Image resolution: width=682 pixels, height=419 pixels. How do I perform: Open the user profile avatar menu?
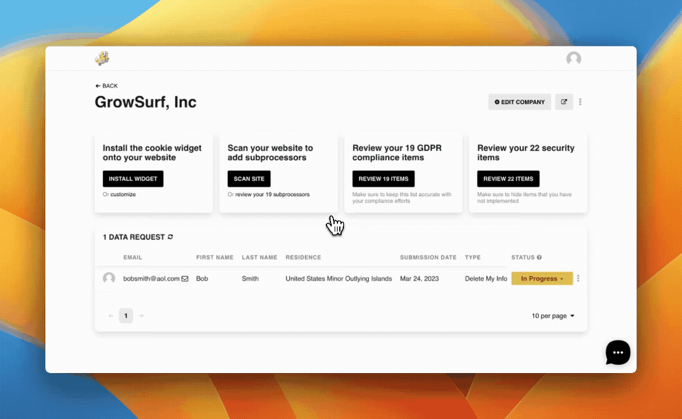coord(573,58)
